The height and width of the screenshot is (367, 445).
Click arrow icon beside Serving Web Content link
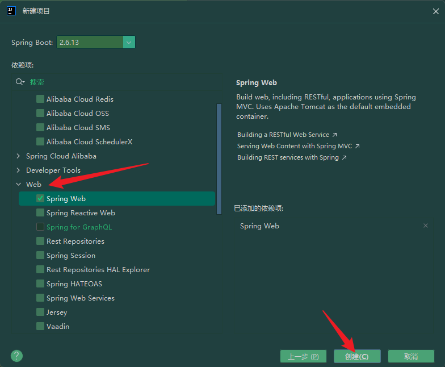pos(358,146)
